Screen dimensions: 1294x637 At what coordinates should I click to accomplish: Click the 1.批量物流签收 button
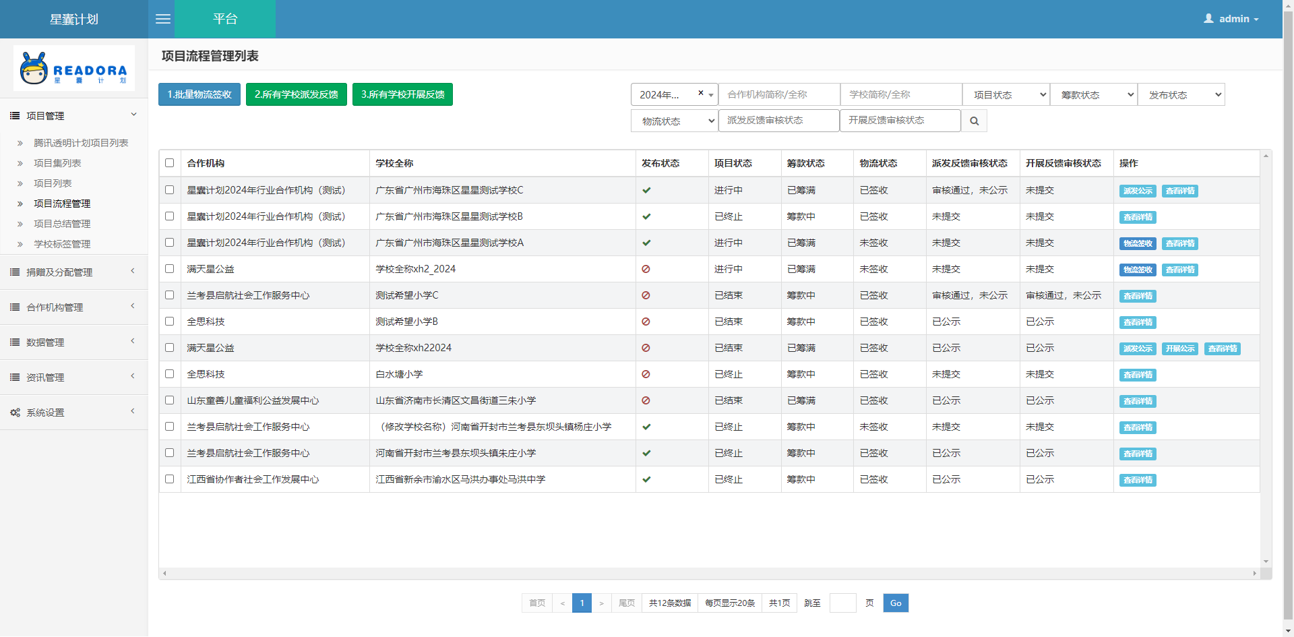199,94
